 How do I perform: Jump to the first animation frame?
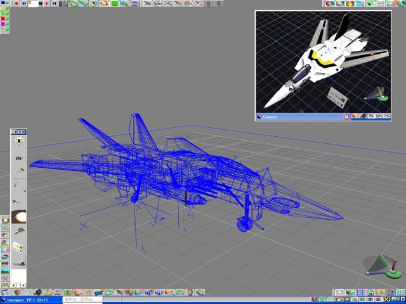pos(24,4)
